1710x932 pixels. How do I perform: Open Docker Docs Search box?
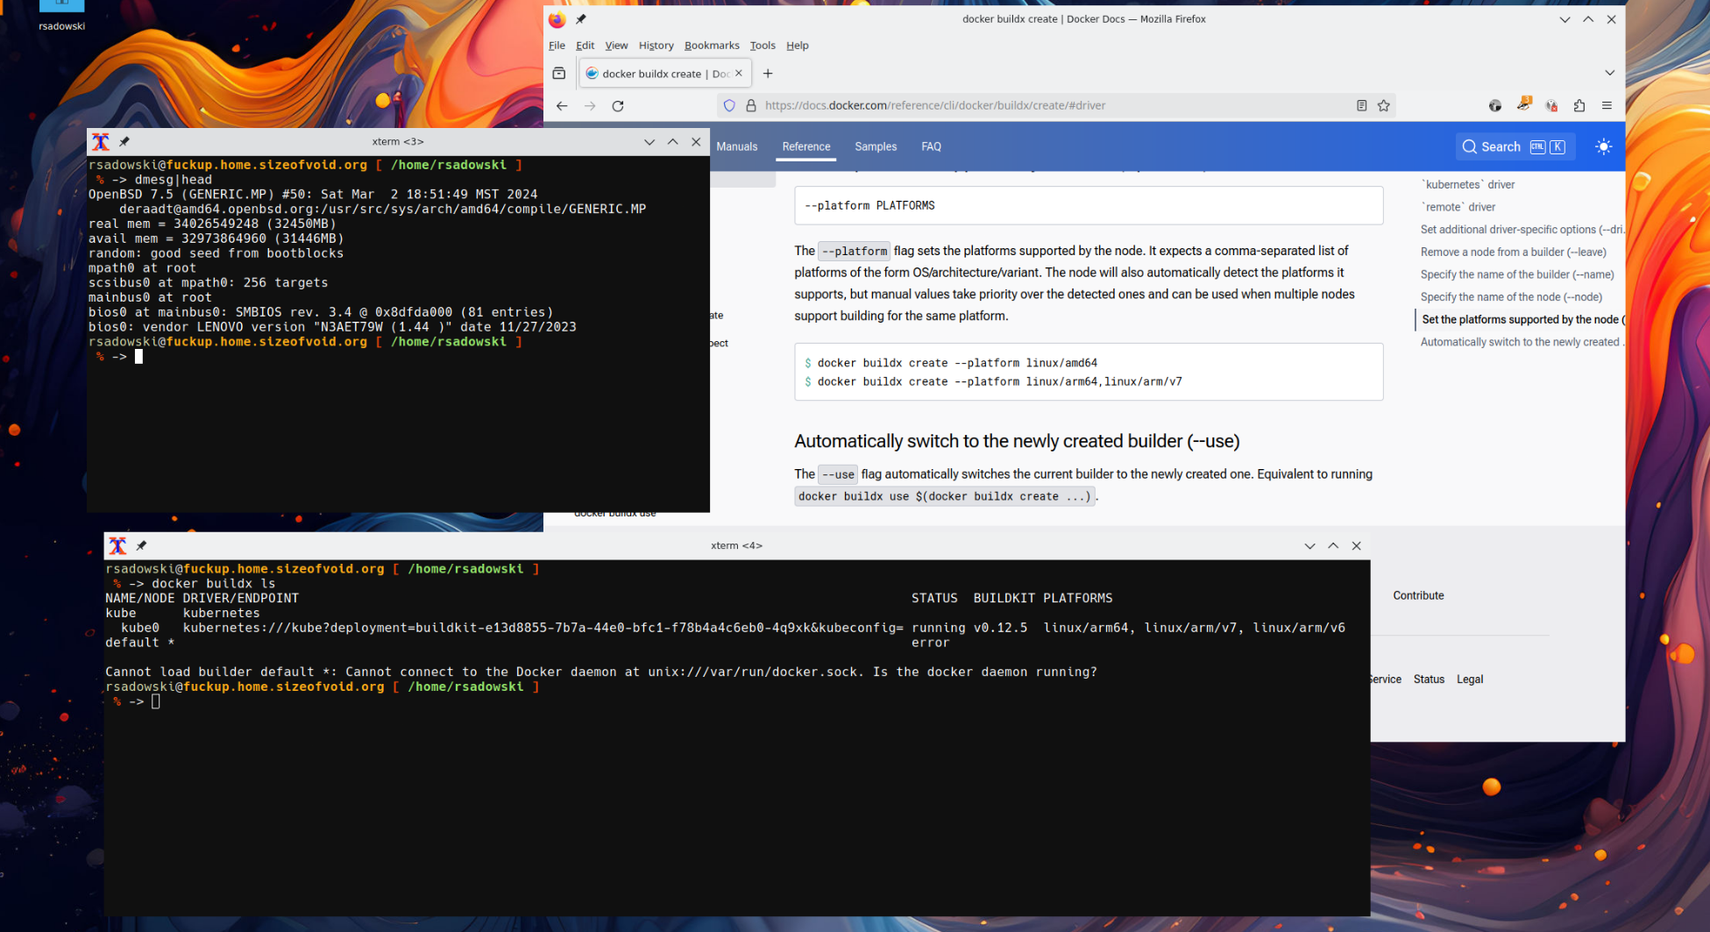(1515, 146)
